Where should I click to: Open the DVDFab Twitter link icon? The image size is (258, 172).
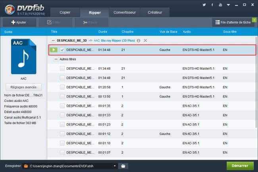tap(204, 5)
